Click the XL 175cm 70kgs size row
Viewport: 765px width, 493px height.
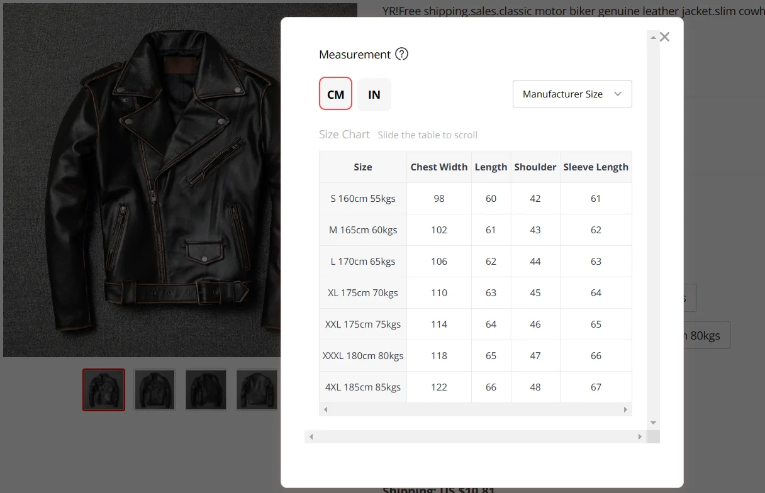(475, 292)
